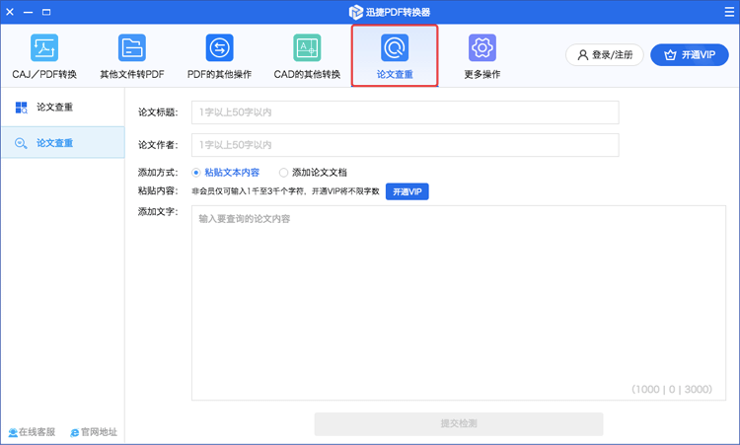Select the 添加论文文档 radio option

283,173
